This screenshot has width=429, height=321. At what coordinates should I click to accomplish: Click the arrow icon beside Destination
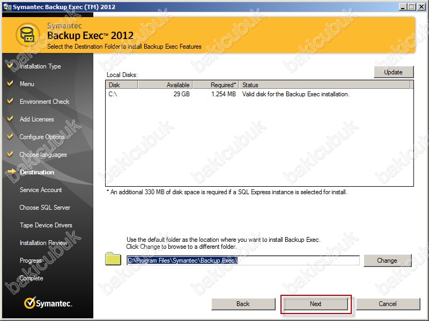(11, 171)
